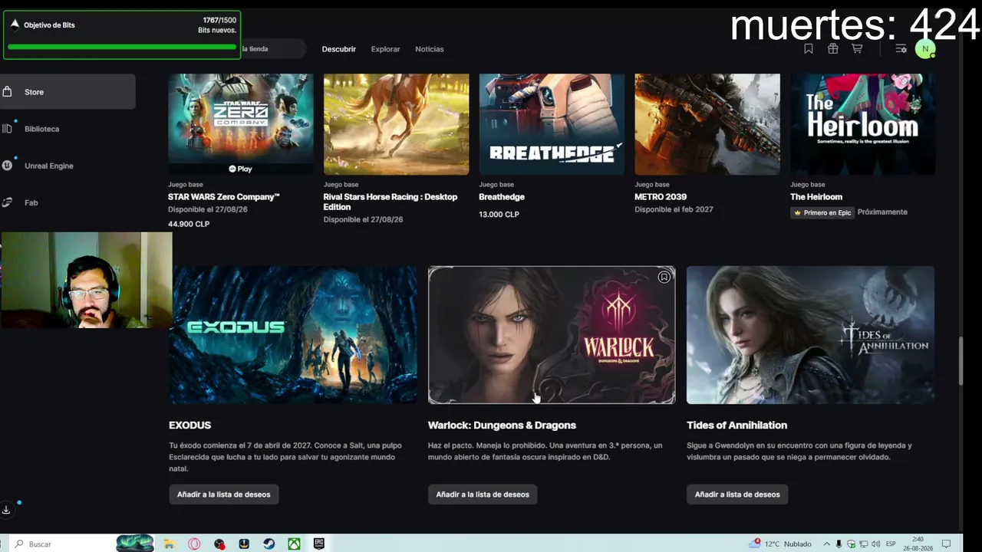982x552 pixels.
Task: Open the Breathedge title link
Action: point(502,197)
